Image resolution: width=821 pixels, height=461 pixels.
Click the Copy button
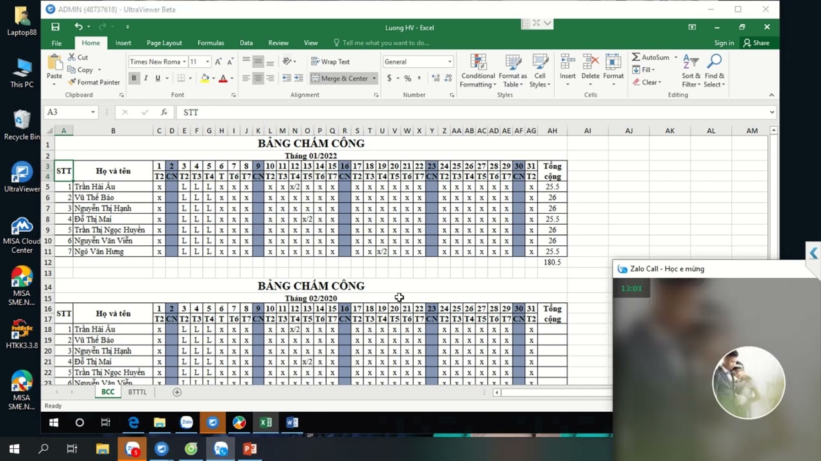click(x=80, y=70)
